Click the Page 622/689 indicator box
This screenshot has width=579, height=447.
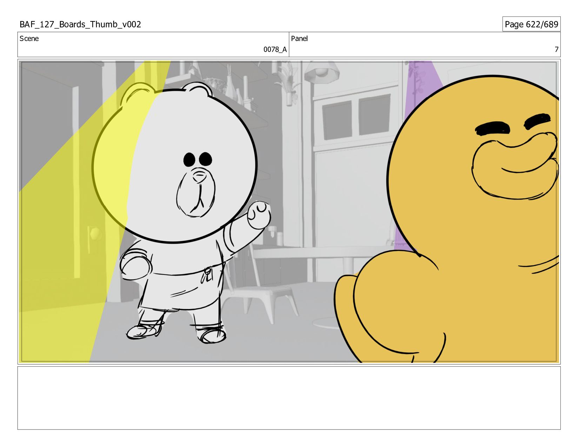531,24
